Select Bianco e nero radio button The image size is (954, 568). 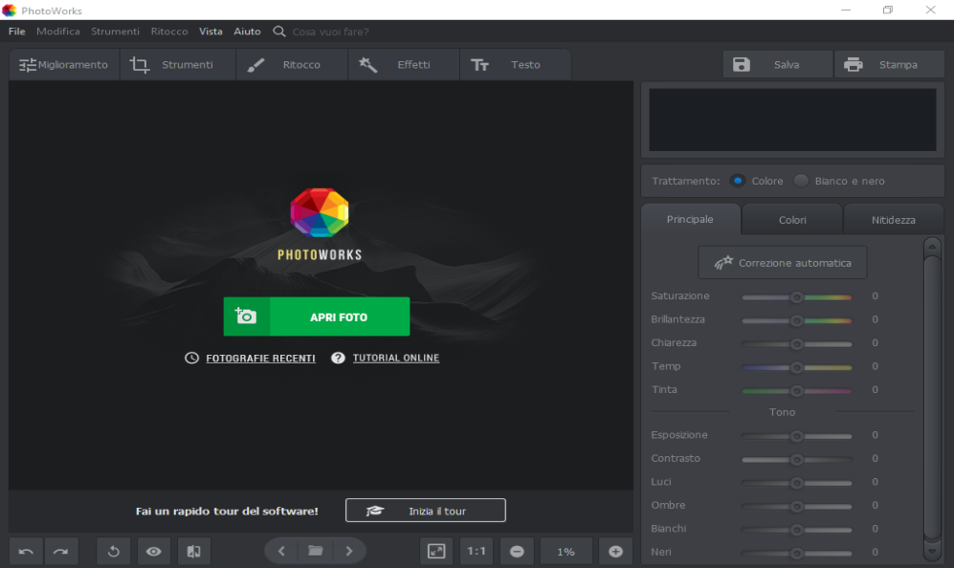click(x=801, y=181)
